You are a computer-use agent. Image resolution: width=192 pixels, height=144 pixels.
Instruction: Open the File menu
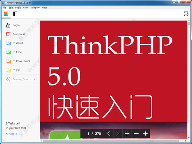click(4, 8)
